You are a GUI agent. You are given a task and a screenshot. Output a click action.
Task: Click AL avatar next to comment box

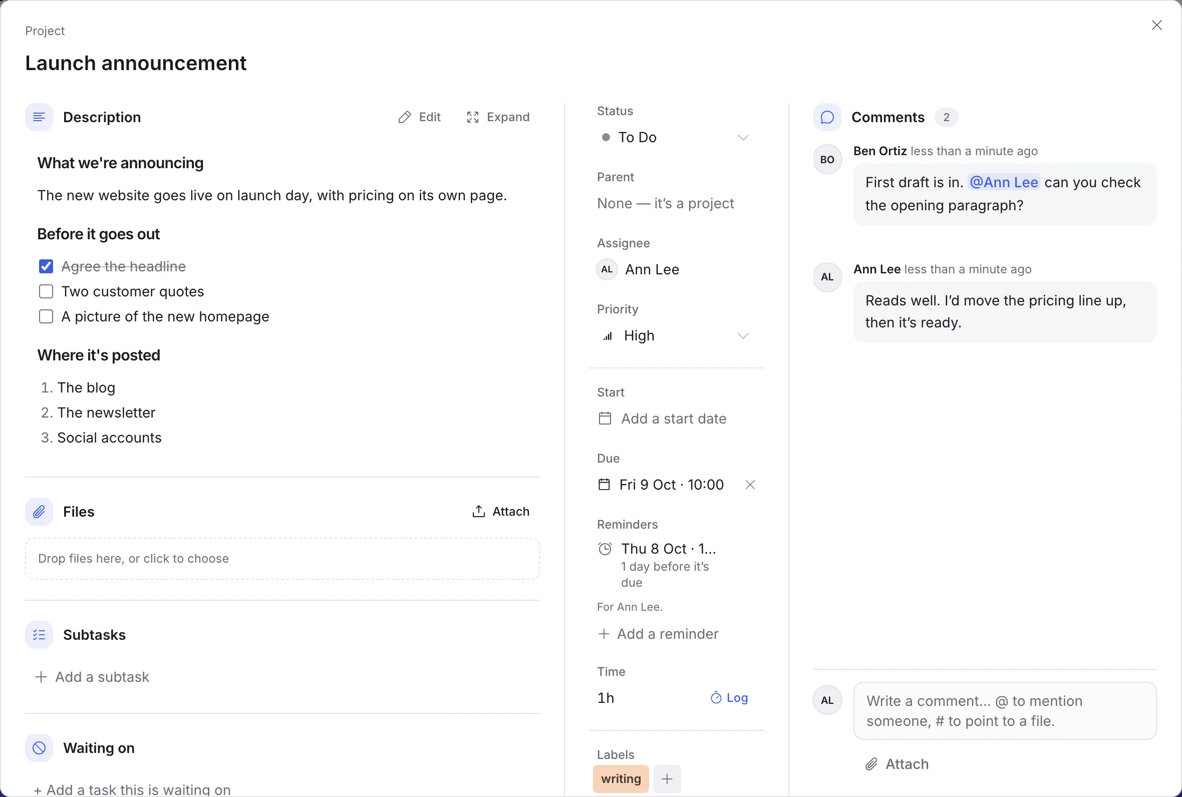click(x=827, y=700)
